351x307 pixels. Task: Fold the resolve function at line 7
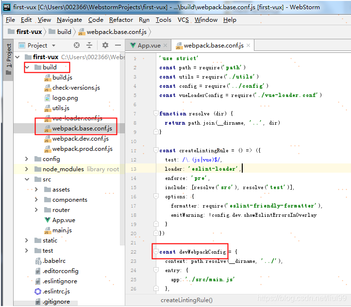click(x=156, y=113)
